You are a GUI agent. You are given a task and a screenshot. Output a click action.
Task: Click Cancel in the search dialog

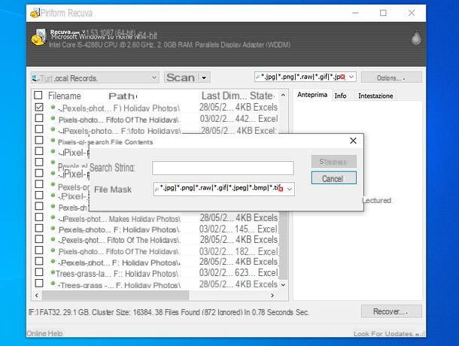[x=334, y=178]
